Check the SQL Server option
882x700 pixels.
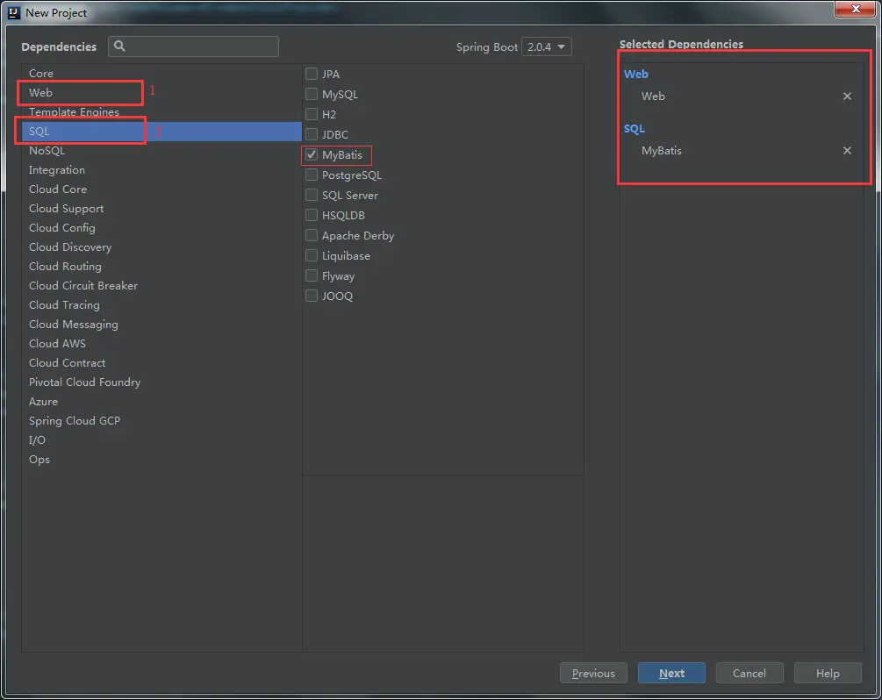312,195
